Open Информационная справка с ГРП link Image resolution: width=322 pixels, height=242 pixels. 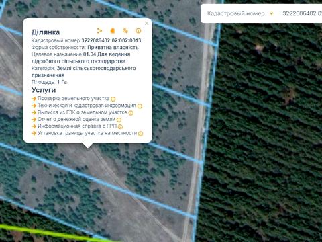pos(77,126)
